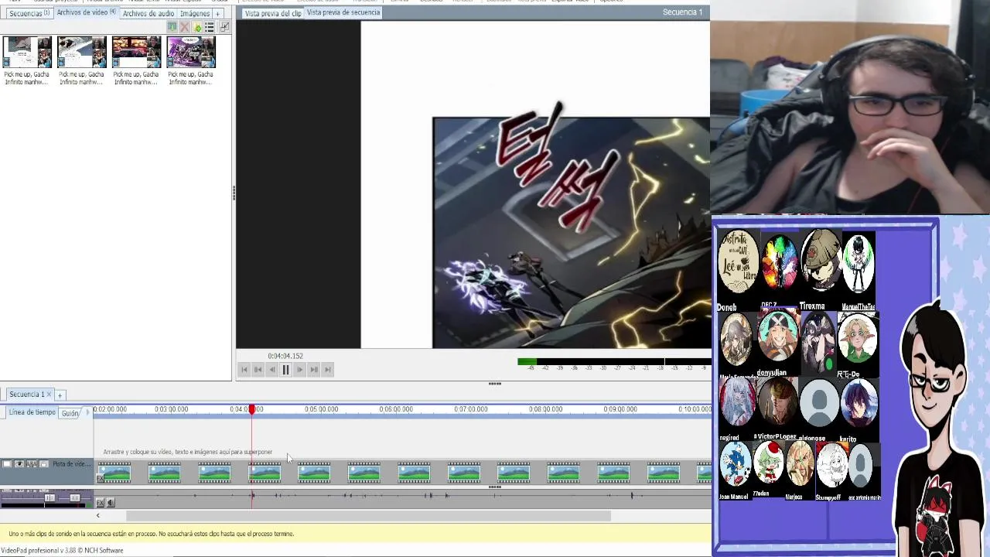The width and height of the screenshot is (990, 557).
Task: Switch to Línea de tiempo view
Action: point(32,412)
